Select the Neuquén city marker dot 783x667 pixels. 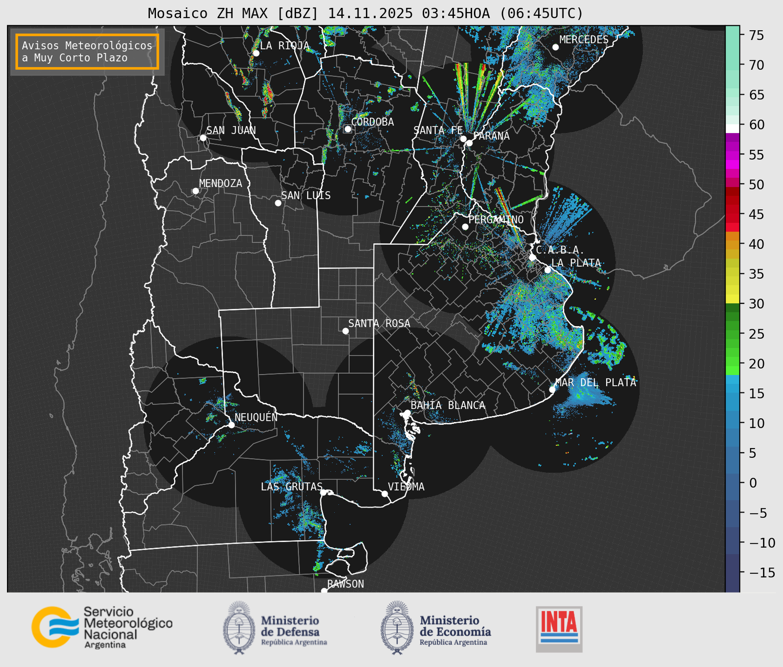[231, 425]
